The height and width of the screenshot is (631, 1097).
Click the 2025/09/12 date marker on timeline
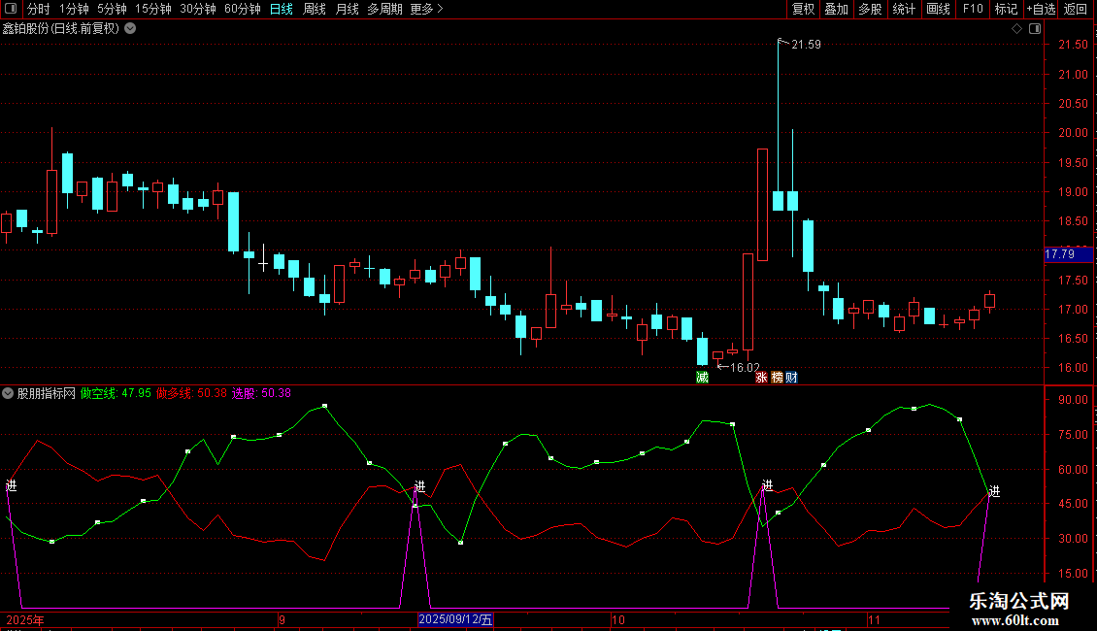pos(456,619)
